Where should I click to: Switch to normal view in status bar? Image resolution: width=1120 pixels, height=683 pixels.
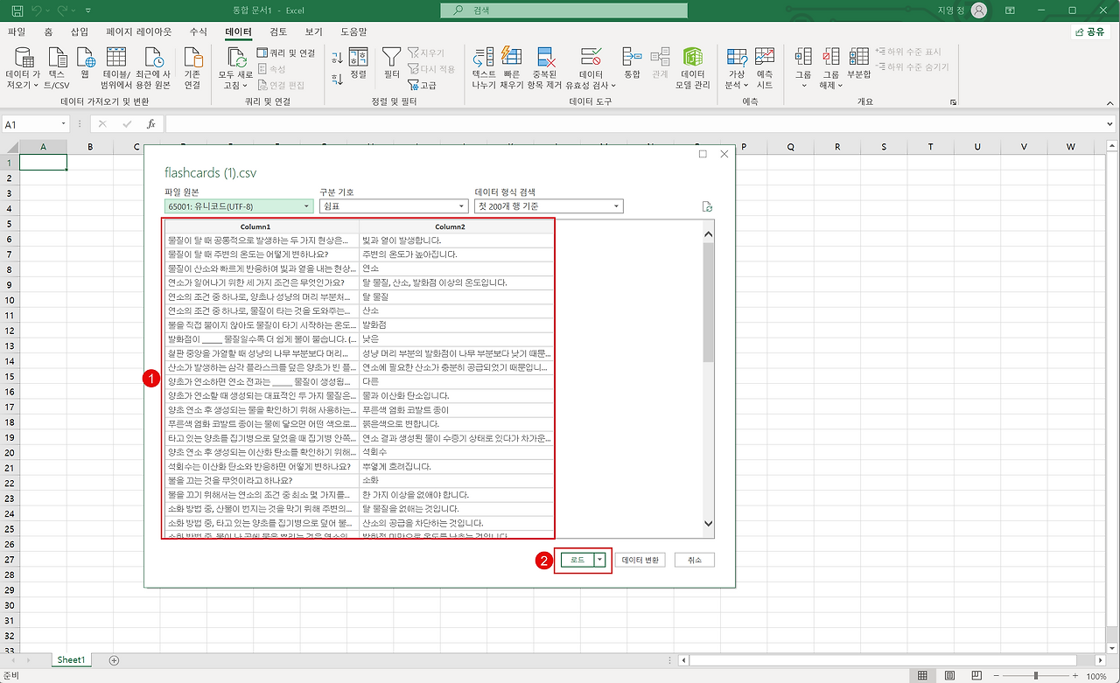pyautogui.click(x=922, y=676)
